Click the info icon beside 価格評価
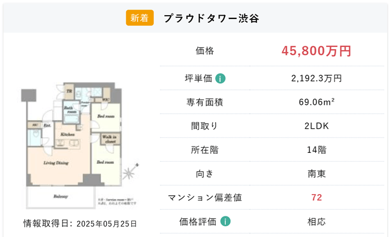Screen dimensions: 391x237 tap(225, 221)
